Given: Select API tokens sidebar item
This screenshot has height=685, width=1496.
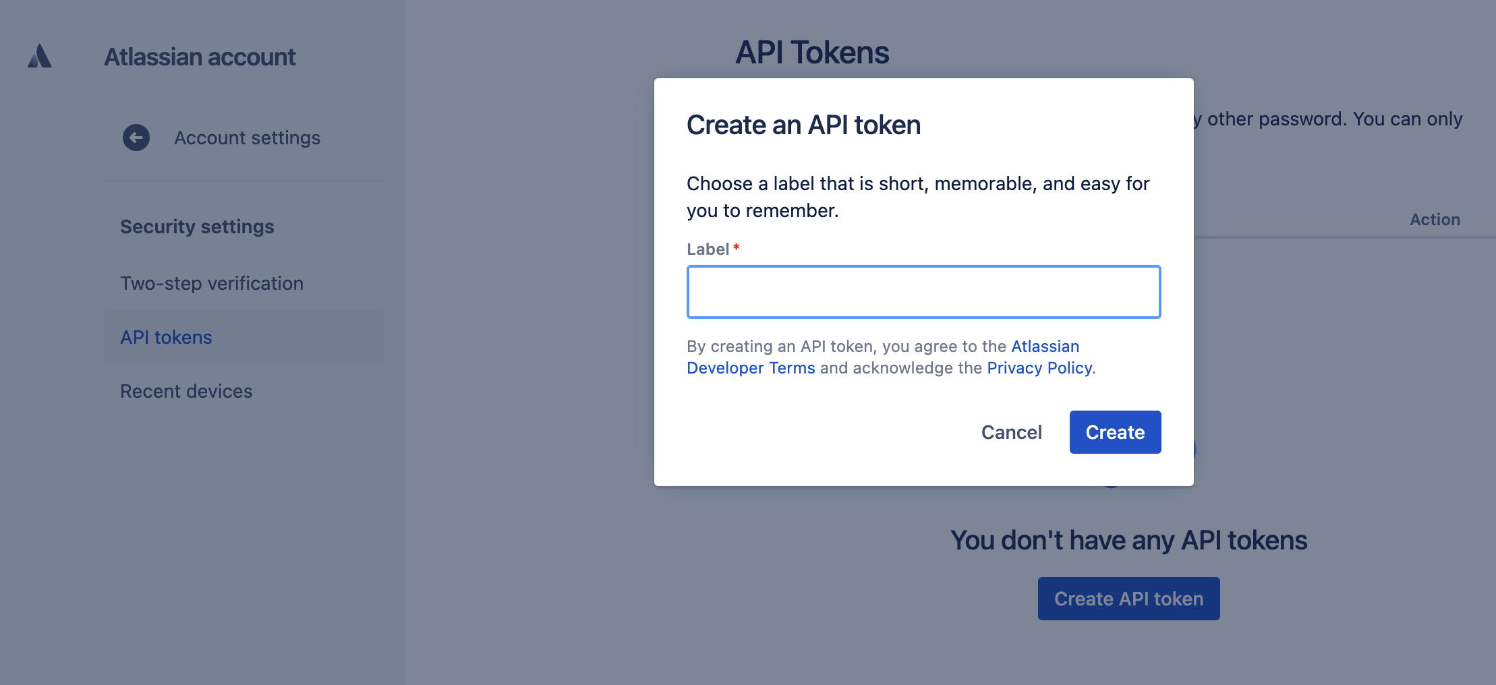Looking at the screenshot, I should coord(244,337).
